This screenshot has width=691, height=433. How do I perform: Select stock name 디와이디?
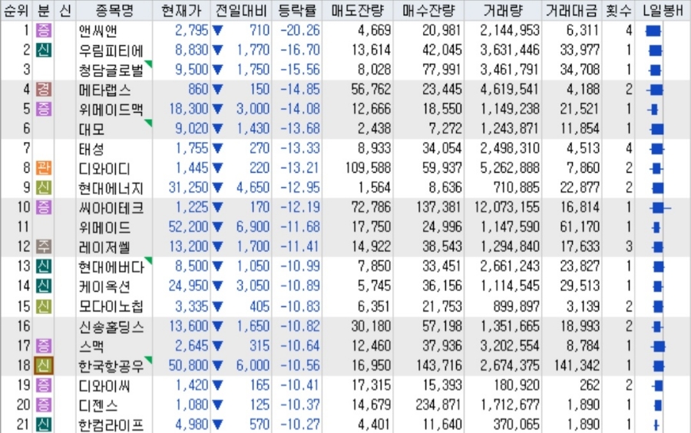(x=104, y=168)
